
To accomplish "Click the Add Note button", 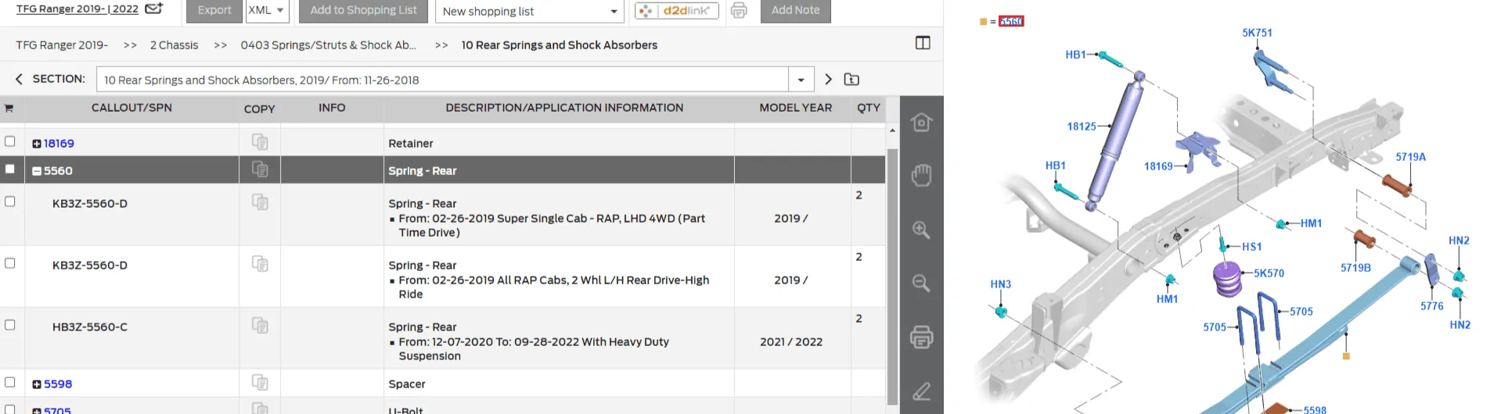I will pos(795,10).
